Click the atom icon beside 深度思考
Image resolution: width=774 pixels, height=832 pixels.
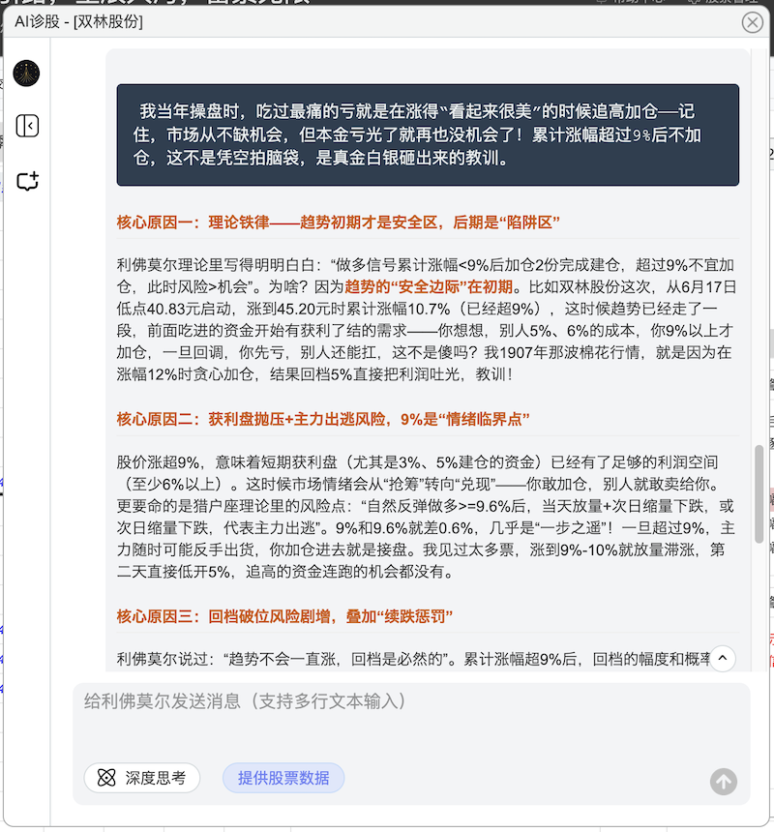(x=107, y=778)
